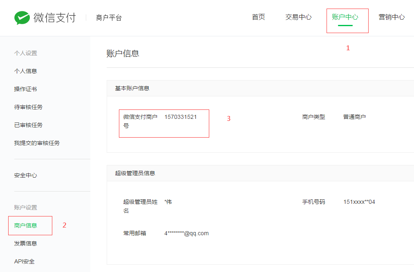414x272 pixels.
Task: Click the 账户信息 page title
Action: (x=123, y=54)
